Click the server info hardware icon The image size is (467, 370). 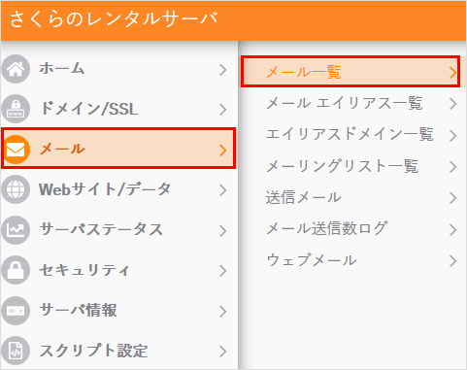click(x=16, y=311)
